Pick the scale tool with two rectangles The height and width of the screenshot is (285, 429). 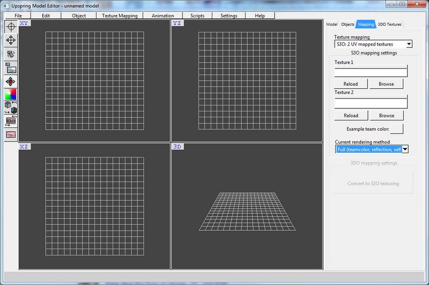click(x=11, y=67)
